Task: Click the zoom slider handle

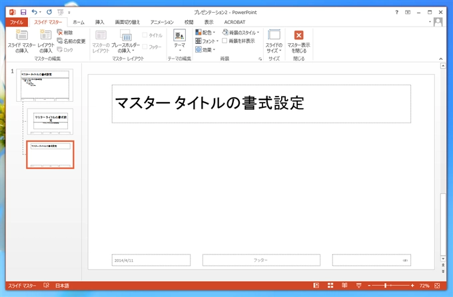Action: [x=386, y=286]
